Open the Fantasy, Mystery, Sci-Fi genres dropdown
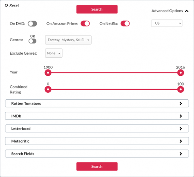This screenshot has width=194, height=177. click(68, 40)
